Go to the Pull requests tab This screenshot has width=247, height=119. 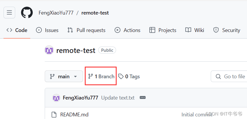point(87,30)
